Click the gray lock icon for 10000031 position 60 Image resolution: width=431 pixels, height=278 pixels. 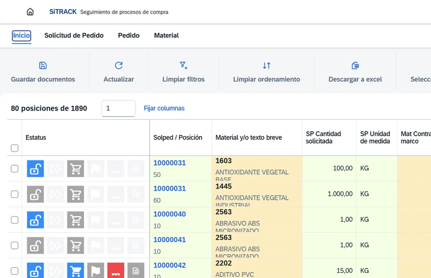point(35,194)
